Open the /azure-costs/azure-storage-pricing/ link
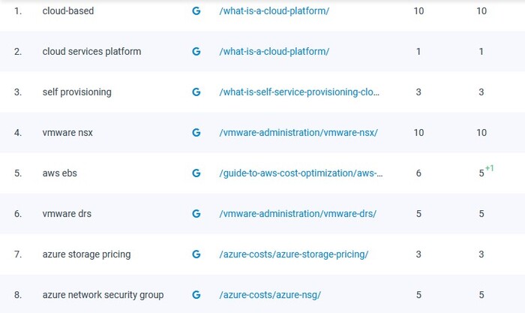The image size is (525, 313). point(294,254)
